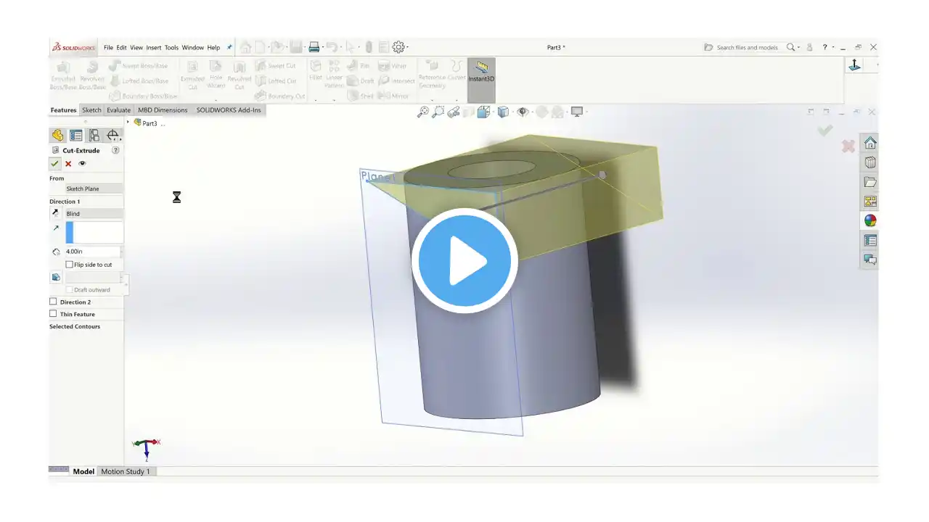Enable the Thin Feature checkbox
Viewport: 929px width, 522px height.
(x=53, y=314)
